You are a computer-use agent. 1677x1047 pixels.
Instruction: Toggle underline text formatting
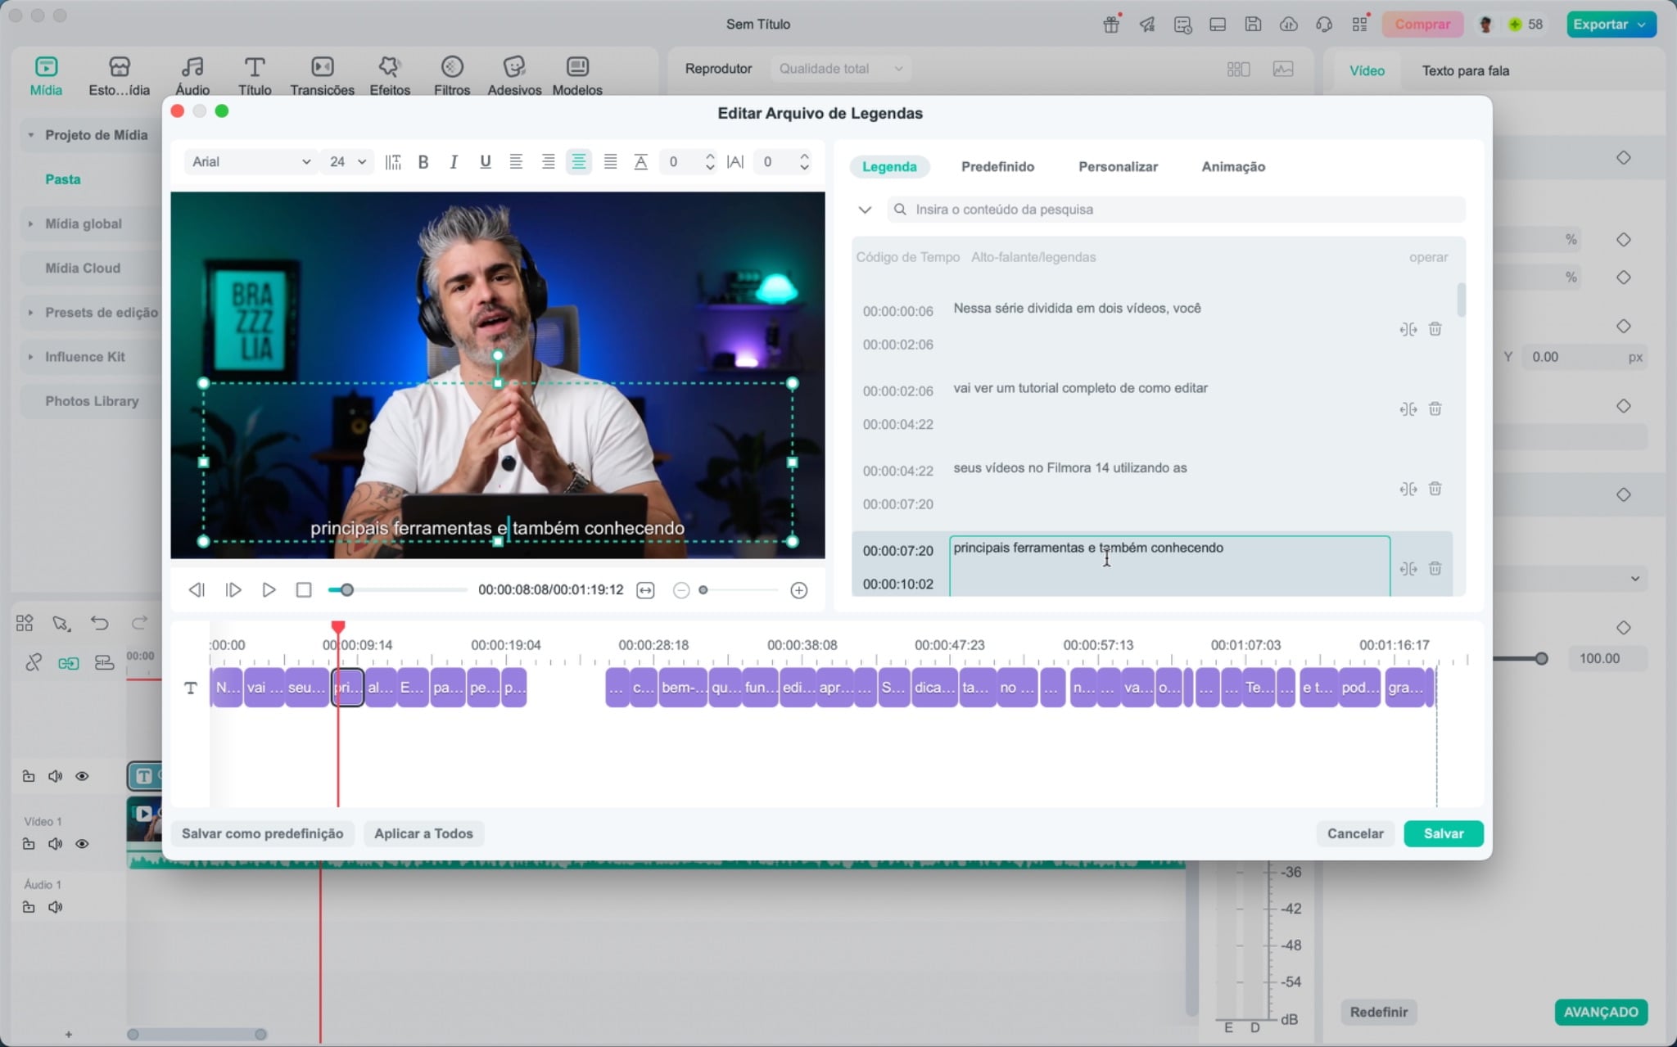tap(485, 162)
